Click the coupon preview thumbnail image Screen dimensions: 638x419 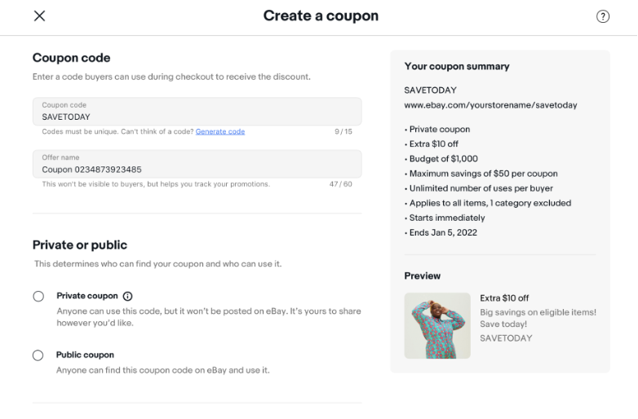pyautogui.click(x=437, y=325)
